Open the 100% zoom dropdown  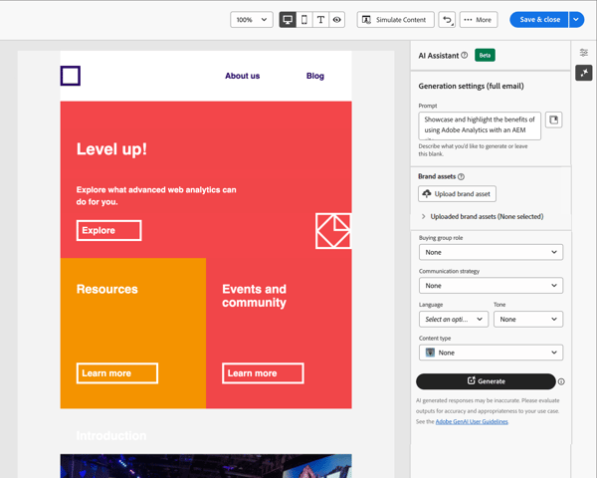click(252, 20)
